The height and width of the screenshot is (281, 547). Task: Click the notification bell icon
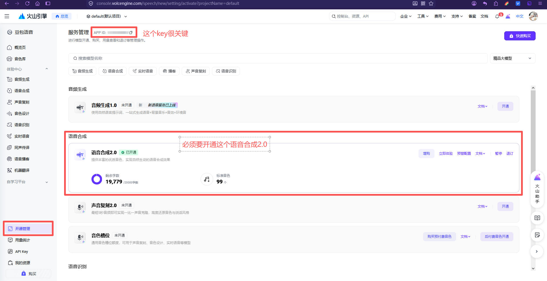tap(497, 16)
